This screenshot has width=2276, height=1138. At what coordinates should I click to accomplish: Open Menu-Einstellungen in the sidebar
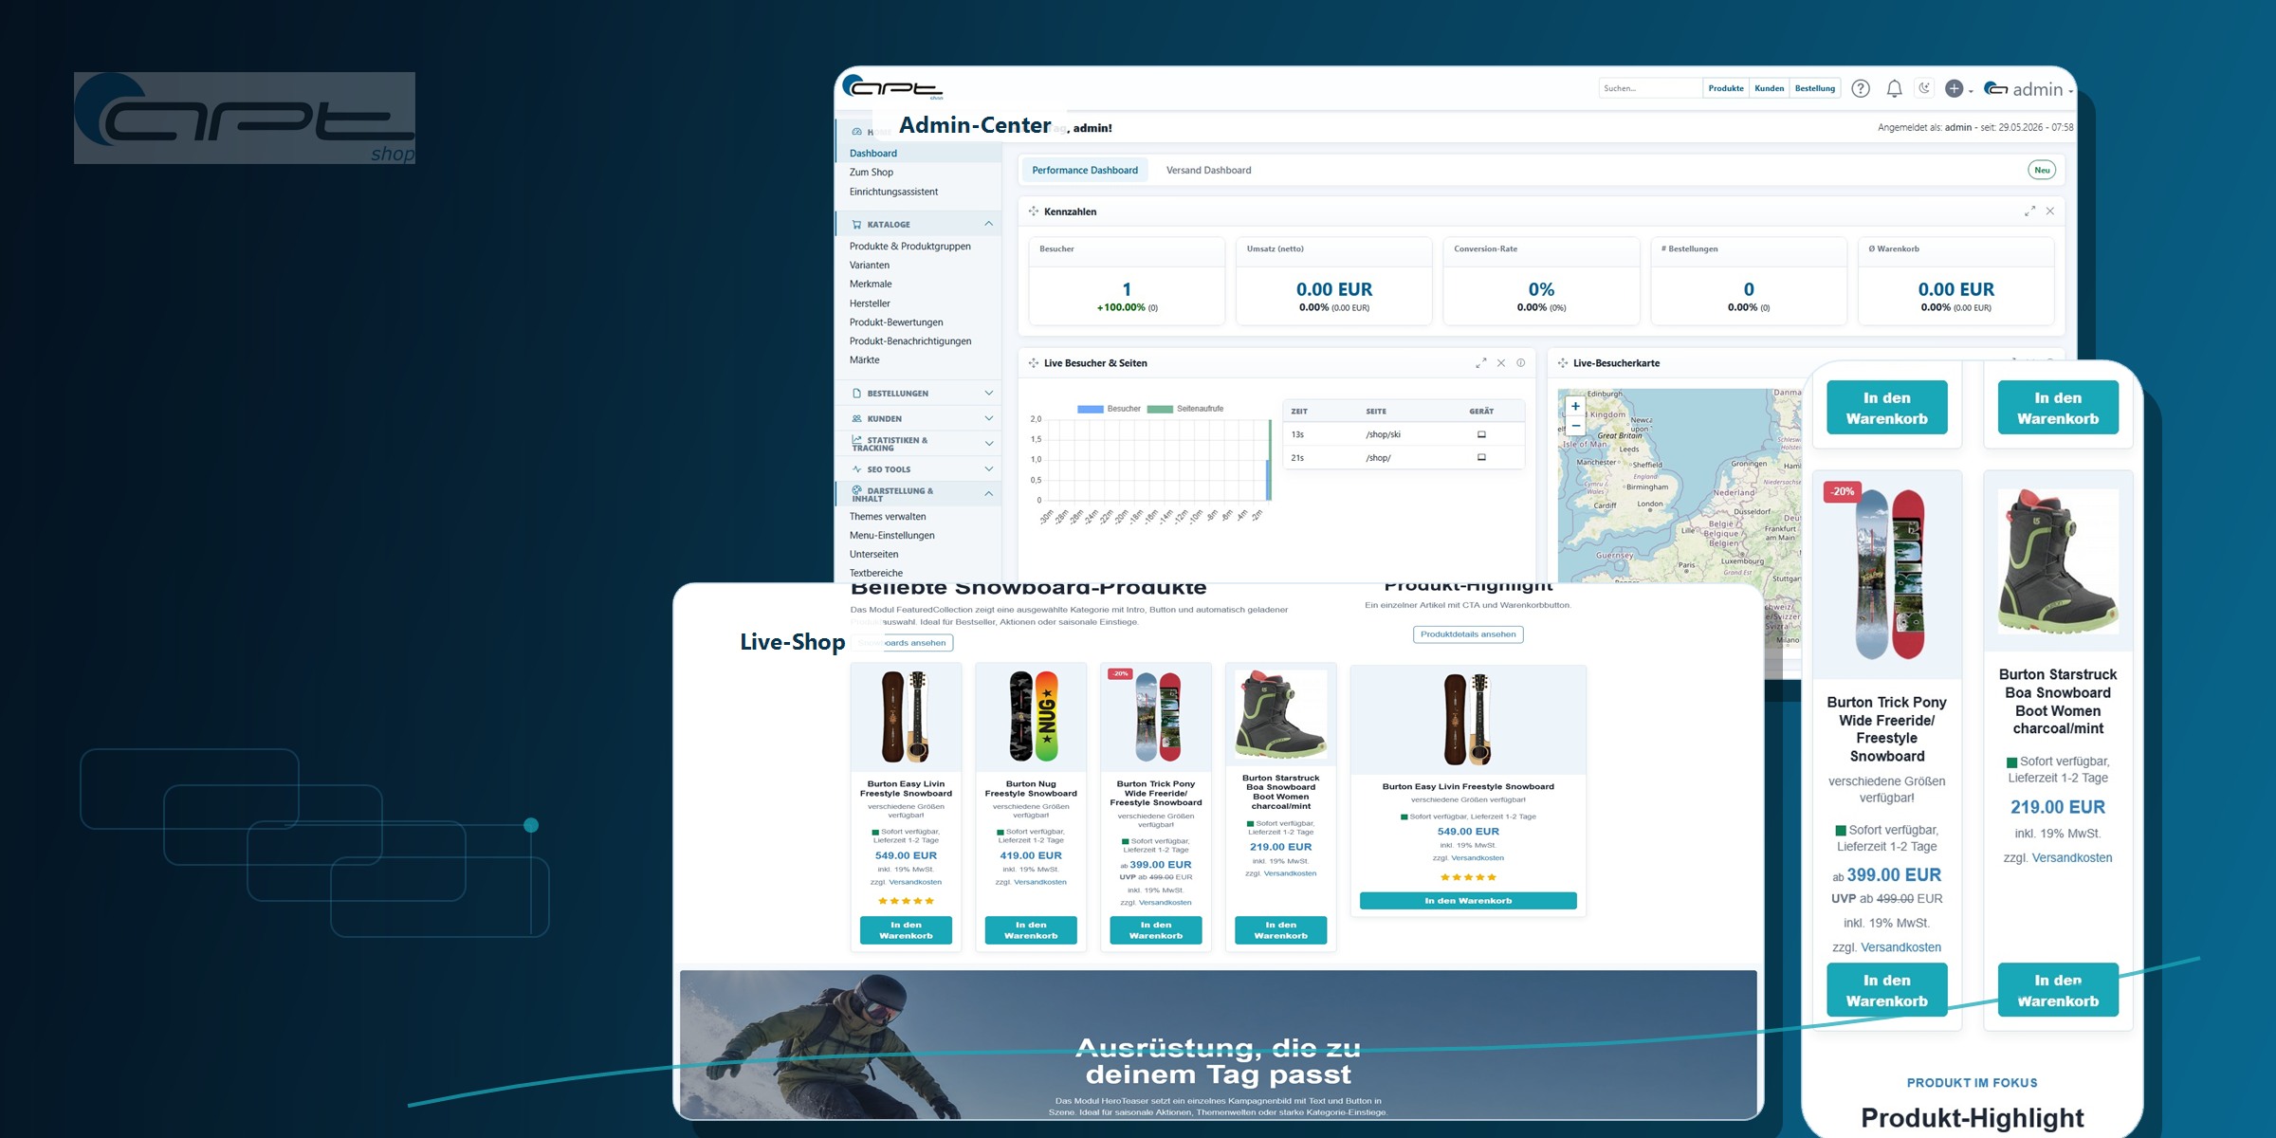pos(892,536)
